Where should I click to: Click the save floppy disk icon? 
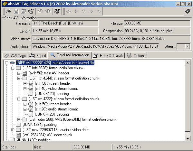pos(16,11)
